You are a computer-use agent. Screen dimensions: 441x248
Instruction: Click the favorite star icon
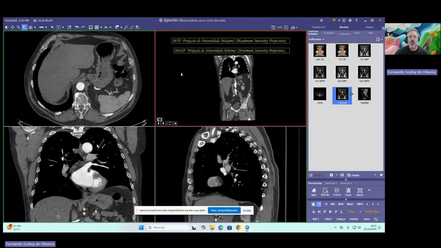(x=311, y=175)
